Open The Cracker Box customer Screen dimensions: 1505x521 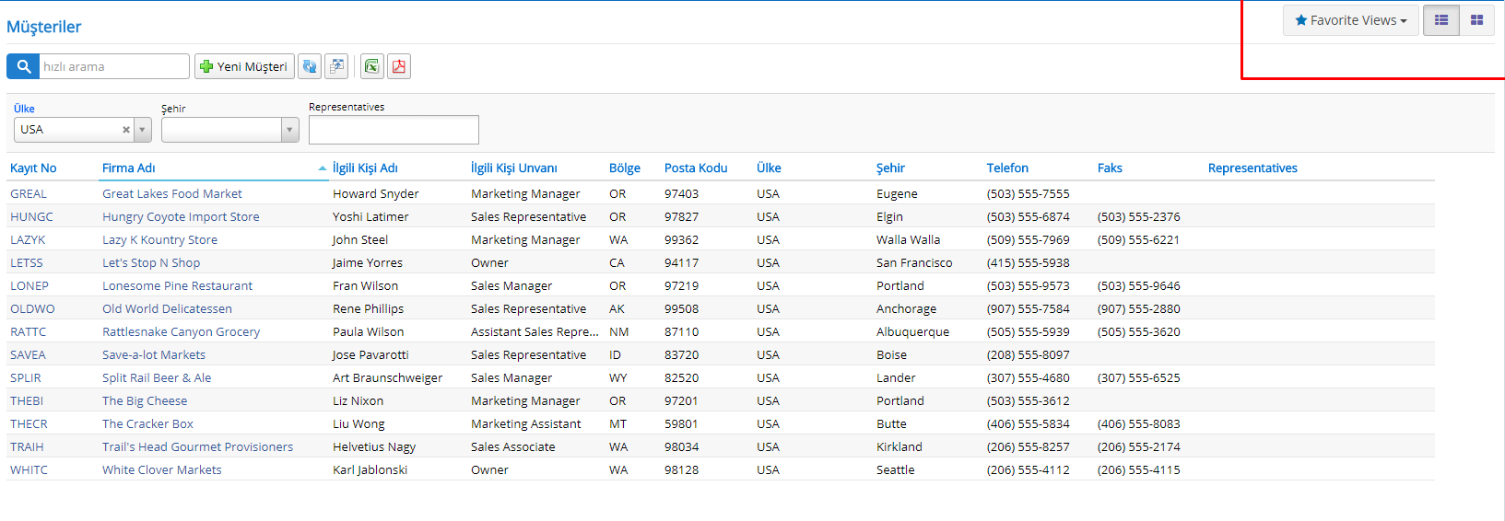click(x=147, y=423)
